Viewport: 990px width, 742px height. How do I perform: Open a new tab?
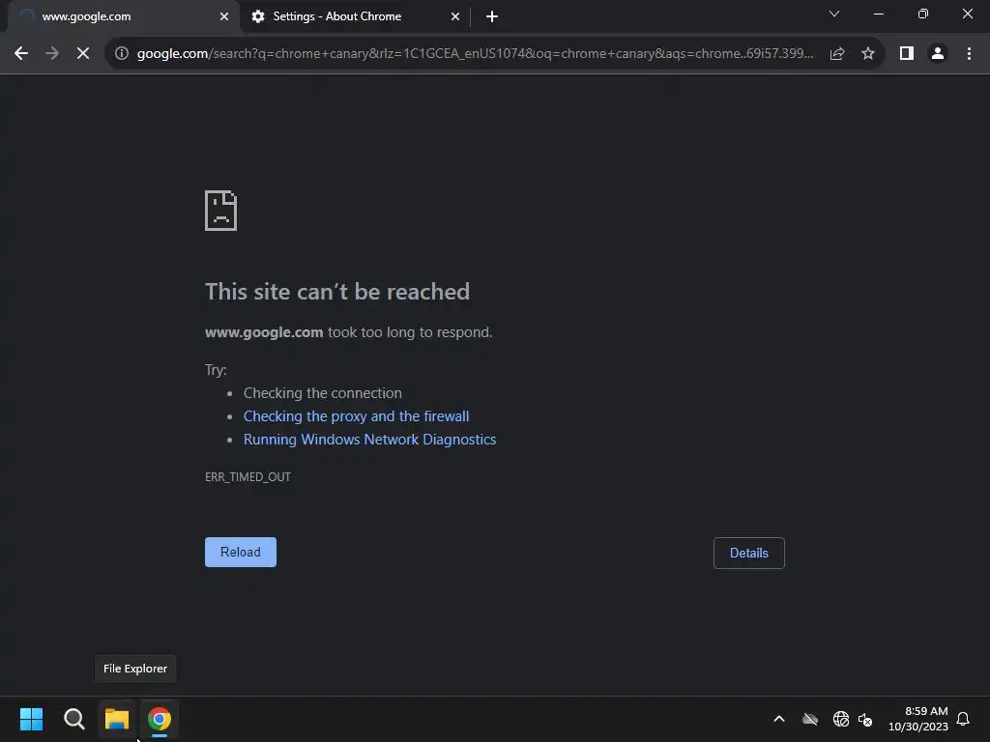pos(492,16)
